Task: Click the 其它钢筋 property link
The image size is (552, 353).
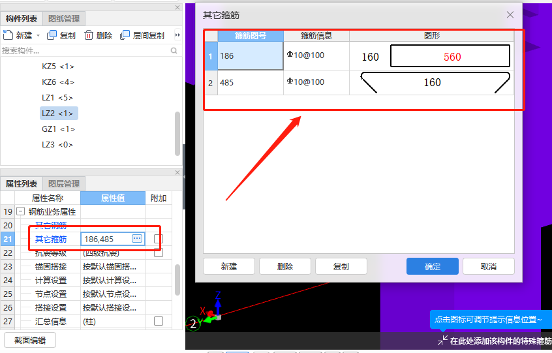Action: click(51, 224)
